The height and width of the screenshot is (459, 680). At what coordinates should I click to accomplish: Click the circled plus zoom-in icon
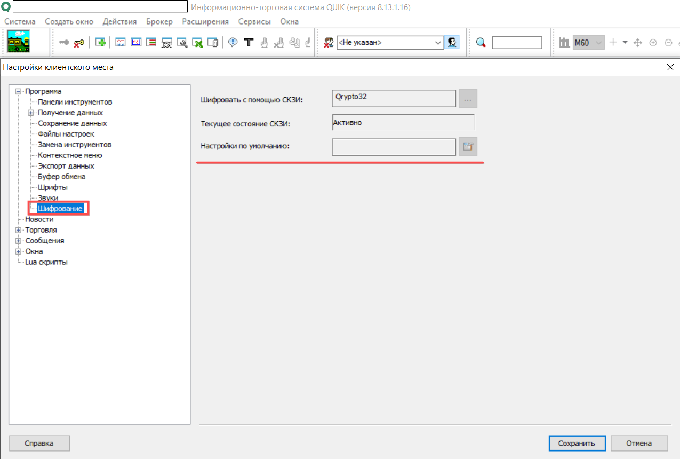653,43
